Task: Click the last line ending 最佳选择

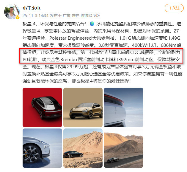Action: [x=77, y=81]
